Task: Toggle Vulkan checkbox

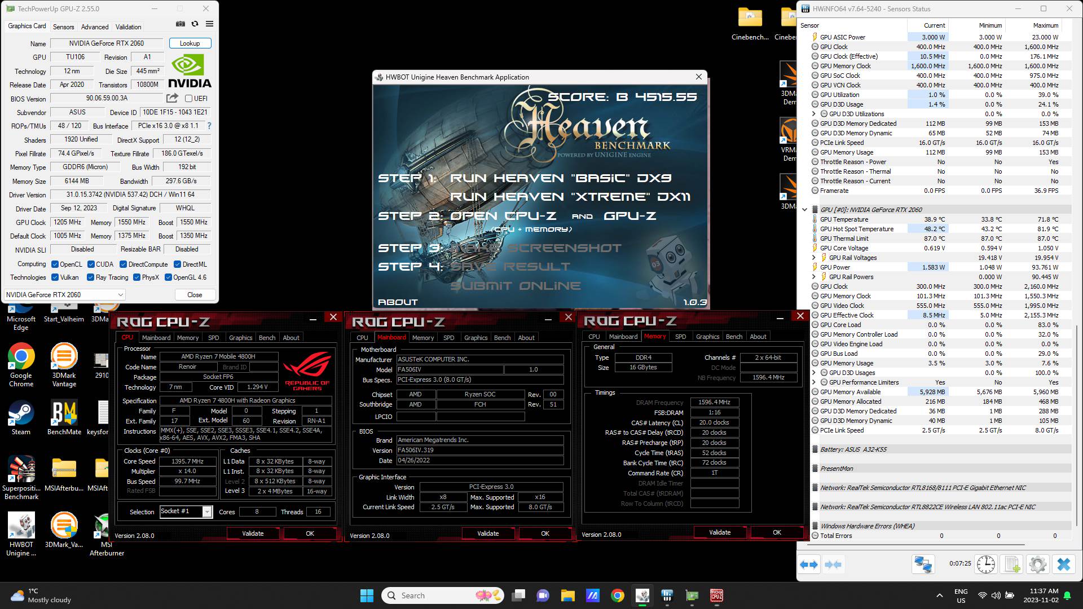Action: (x=55, y=277)
